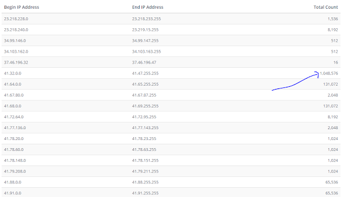
Task: Click count 65,536 in 41.88.0.0 row
Action: pos(331,182)
